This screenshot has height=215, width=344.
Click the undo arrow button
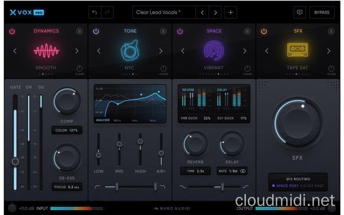95,13
